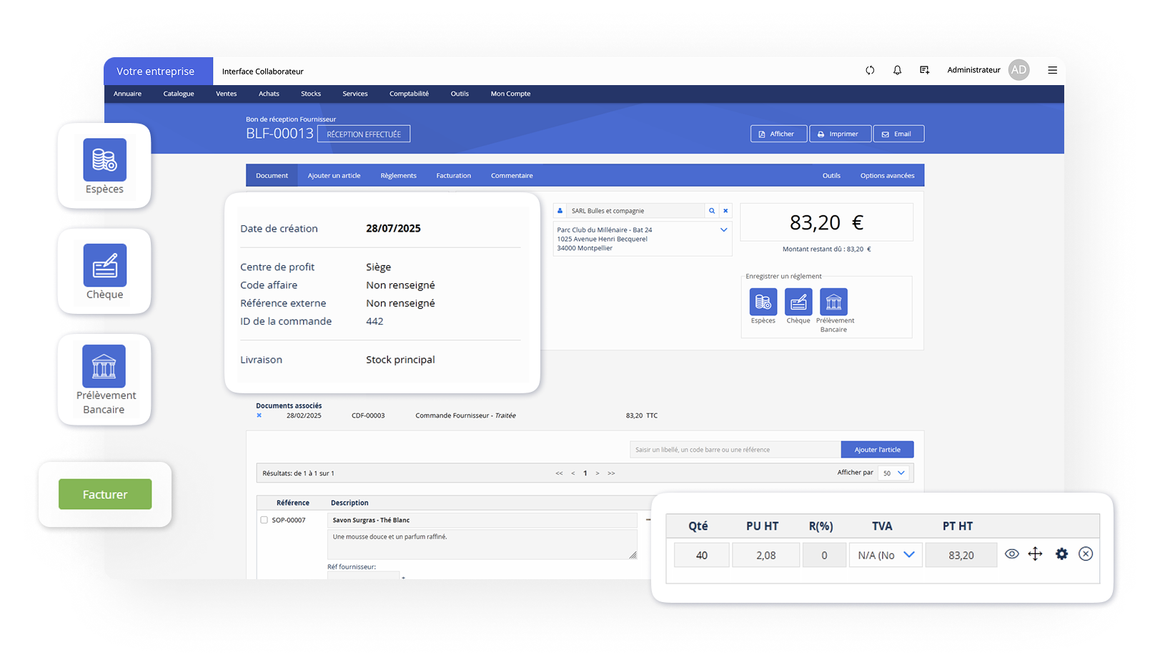Viewport: 1150px width, 665px height.
Task: Click the Ajouter l'article button
Action: 877,450
